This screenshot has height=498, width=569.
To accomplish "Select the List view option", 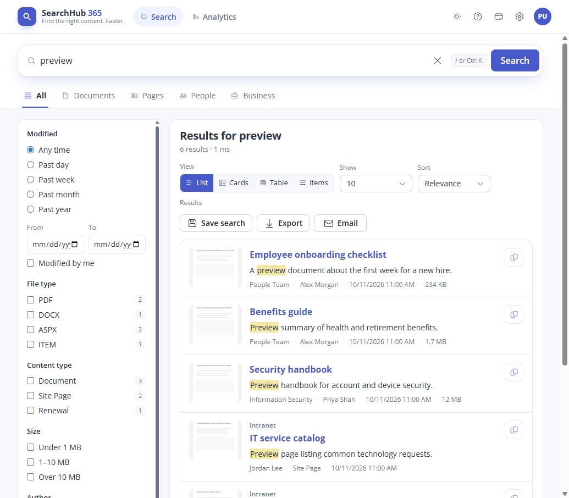I will pos(197,183).
